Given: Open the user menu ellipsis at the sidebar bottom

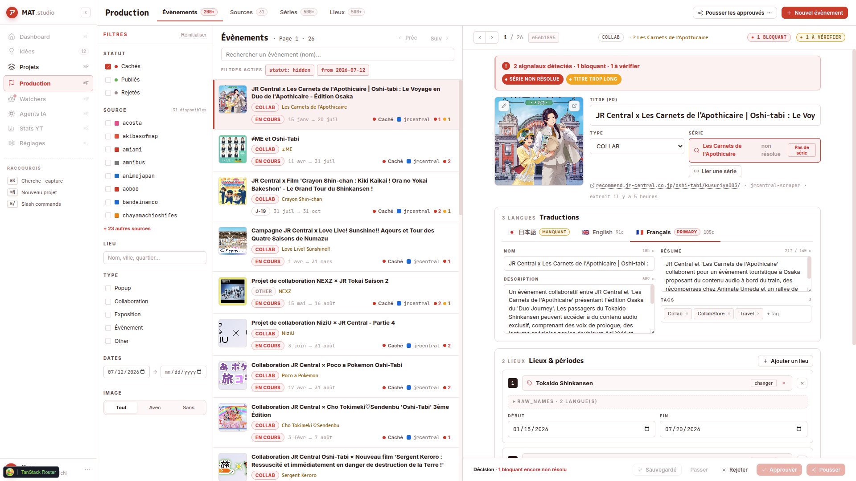Looking at the screenshot, I should (87, 469).
